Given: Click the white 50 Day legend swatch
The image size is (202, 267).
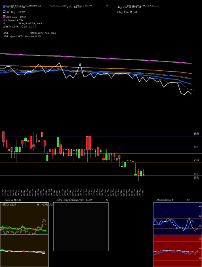Looking at the screenshot, I should pos(4,12).
